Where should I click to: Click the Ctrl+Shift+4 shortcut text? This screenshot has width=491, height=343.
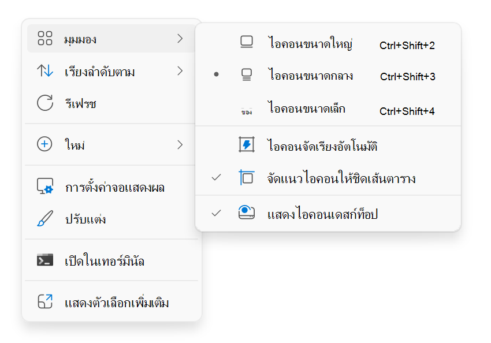(x=407, y=111)
